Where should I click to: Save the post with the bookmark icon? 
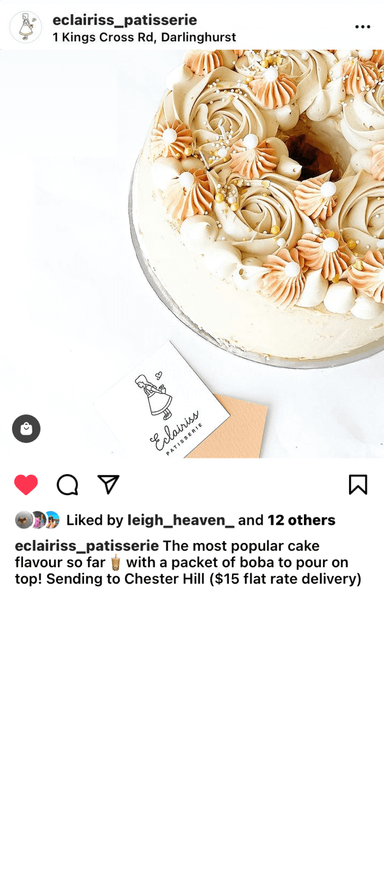pos(358,485)
